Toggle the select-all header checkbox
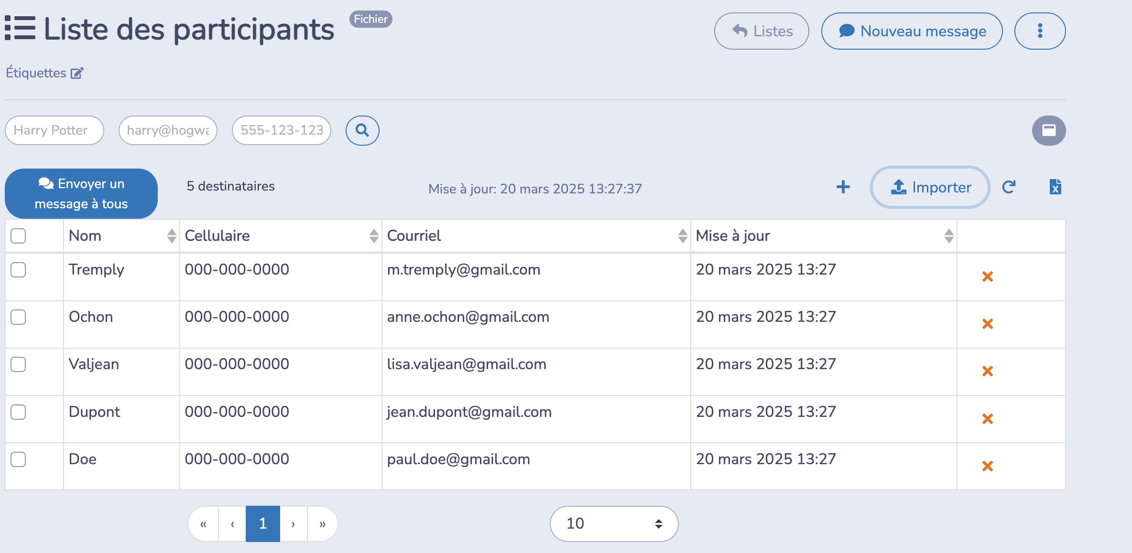The width and height of the screenshot is (1132, 553). (x=18, y=235)
